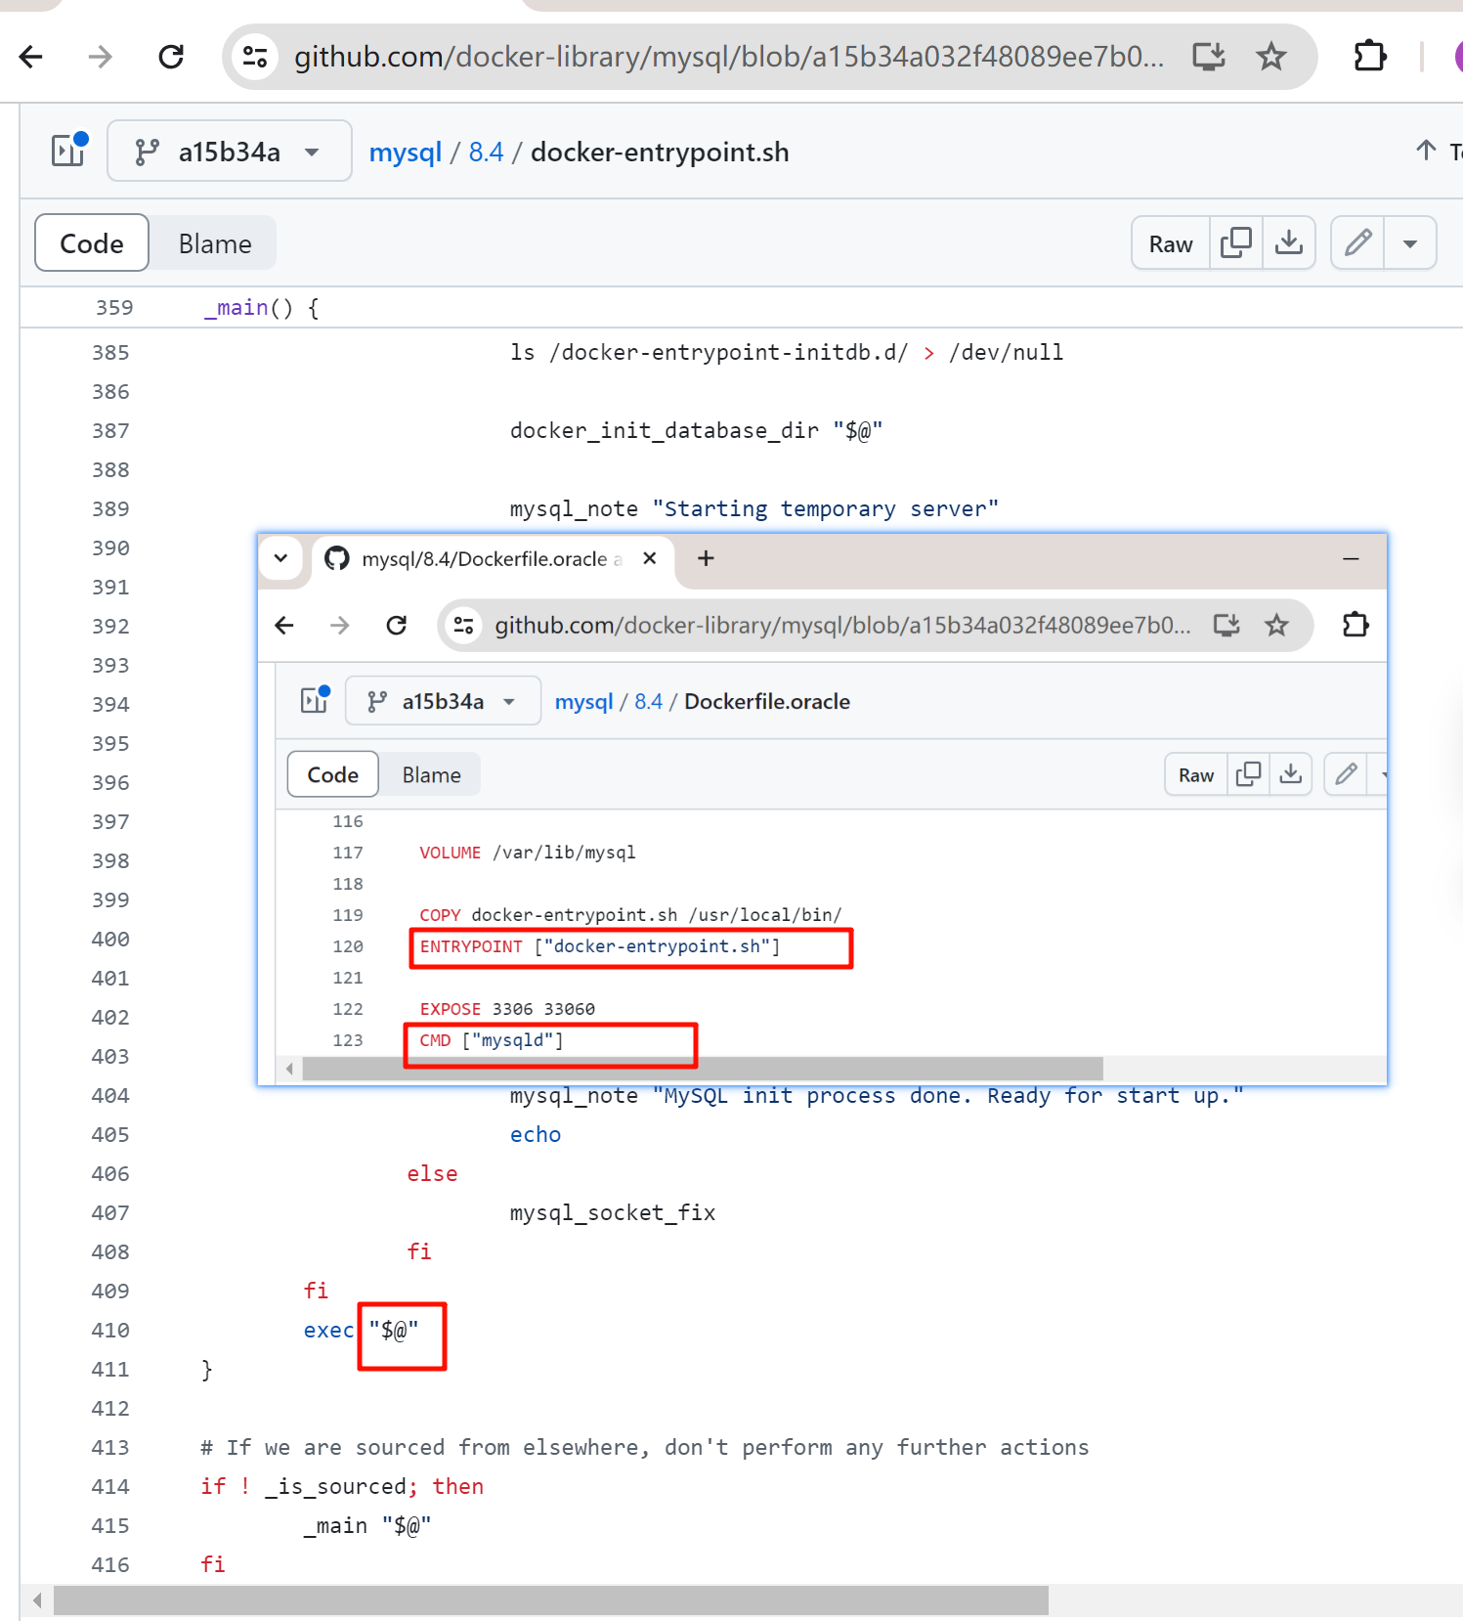The width and height of the screenshot is (1463, 1621).
Task: Copy raw file for docker-entrypoint.sh
Action: (1235, 243)
